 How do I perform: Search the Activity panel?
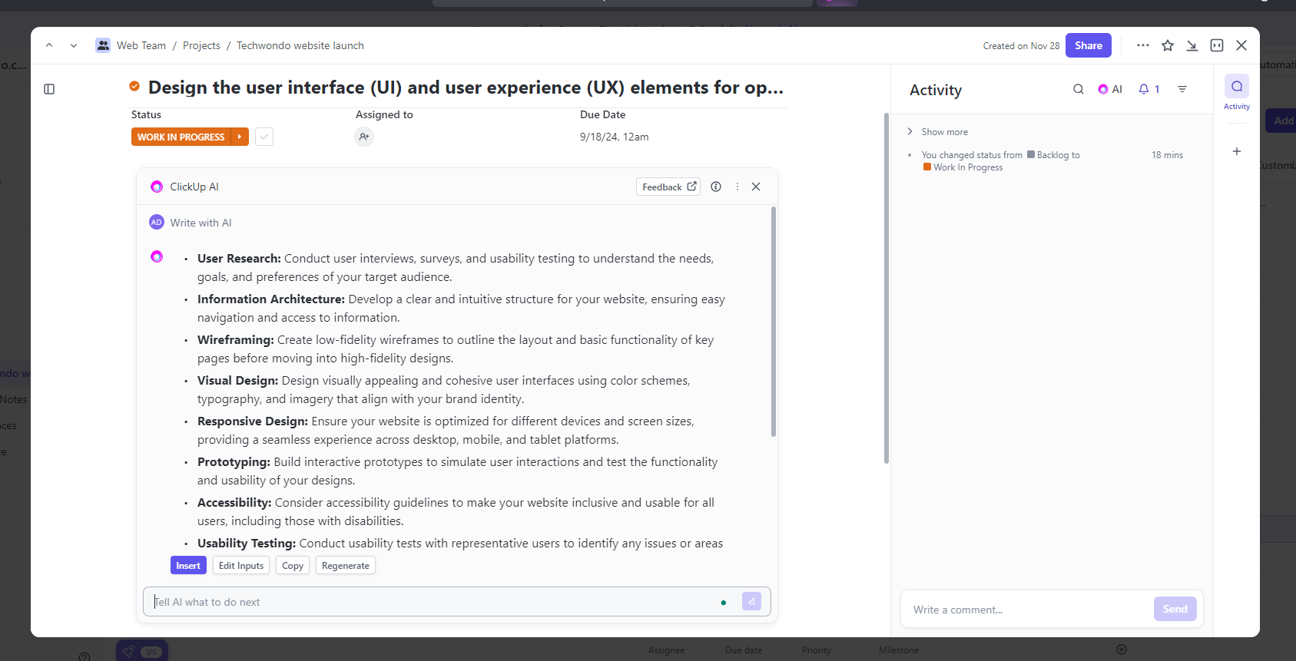tap(1079, 89)
